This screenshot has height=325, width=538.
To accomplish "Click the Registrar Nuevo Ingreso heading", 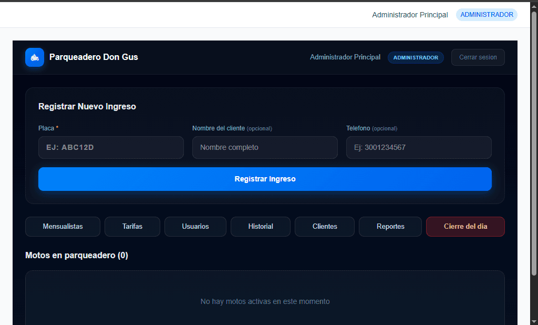I will click(87, 106).
